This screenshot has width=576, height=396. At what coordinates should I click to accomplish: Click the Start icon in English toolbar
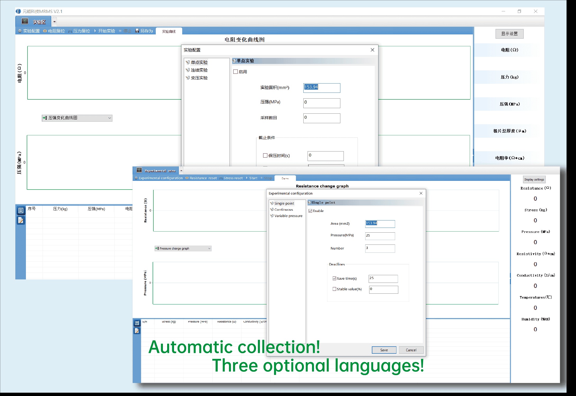click(x=247, y=178)
